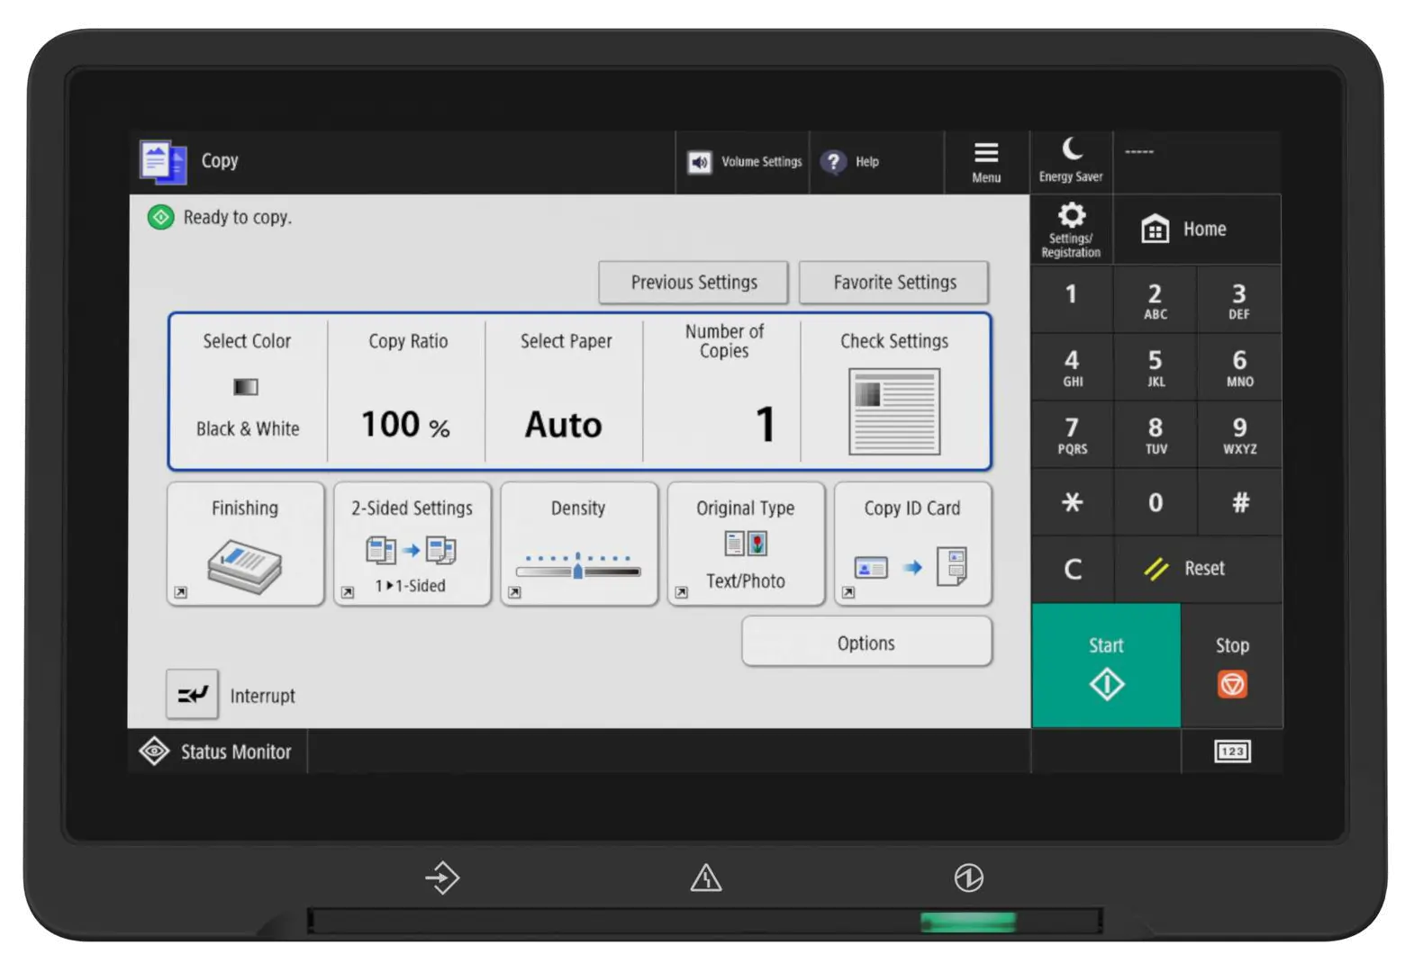The width and height of the screenshot is (1414, 963).
Task: Tap the Error warning triangle indicator
Action: 705,877
